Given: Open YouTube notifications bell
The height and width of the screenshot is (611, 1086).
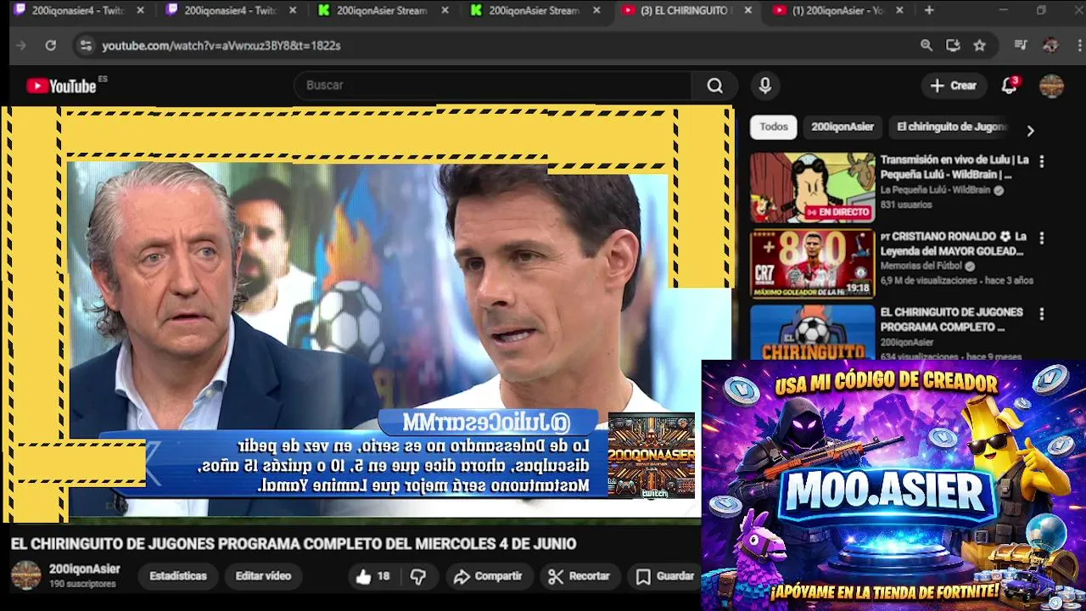Looking at the screenshot, I should coord(1009,86).
